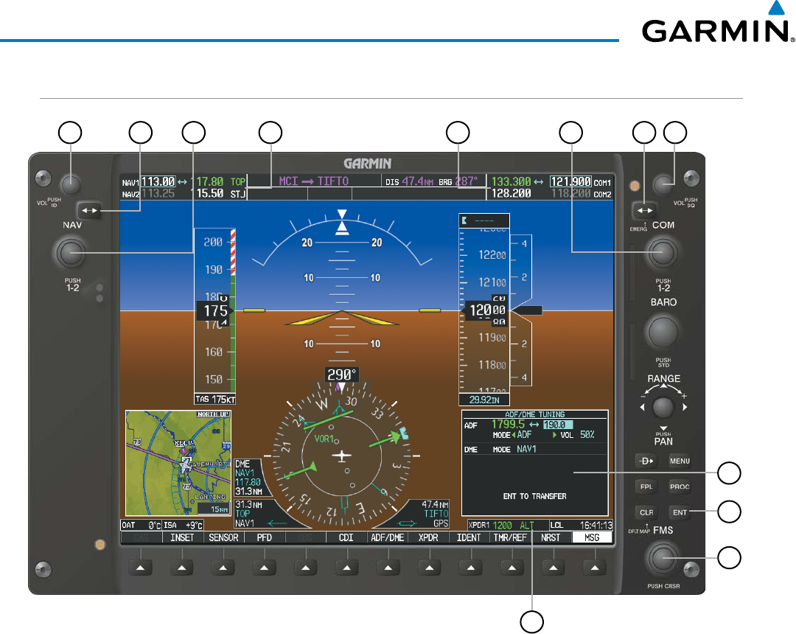Select the TMR/REF softkey label
796x634 pixels.
(x=510, y=537)
